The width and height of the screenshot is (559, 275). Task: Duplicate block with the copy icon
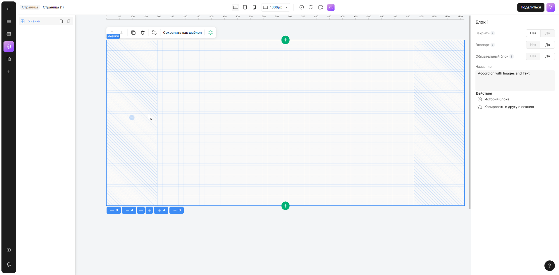(133, 33)
